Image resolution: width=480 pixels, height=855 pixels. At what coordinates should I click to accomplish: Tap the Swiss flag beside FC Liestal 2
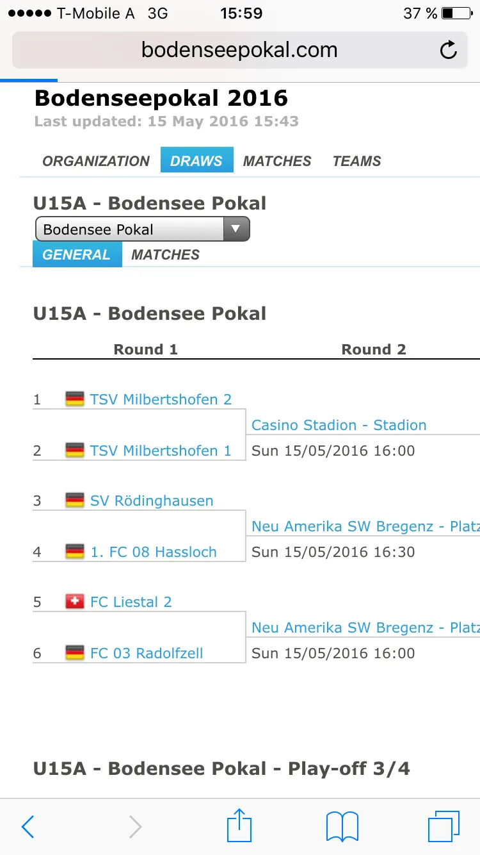(x=75, y=601)
